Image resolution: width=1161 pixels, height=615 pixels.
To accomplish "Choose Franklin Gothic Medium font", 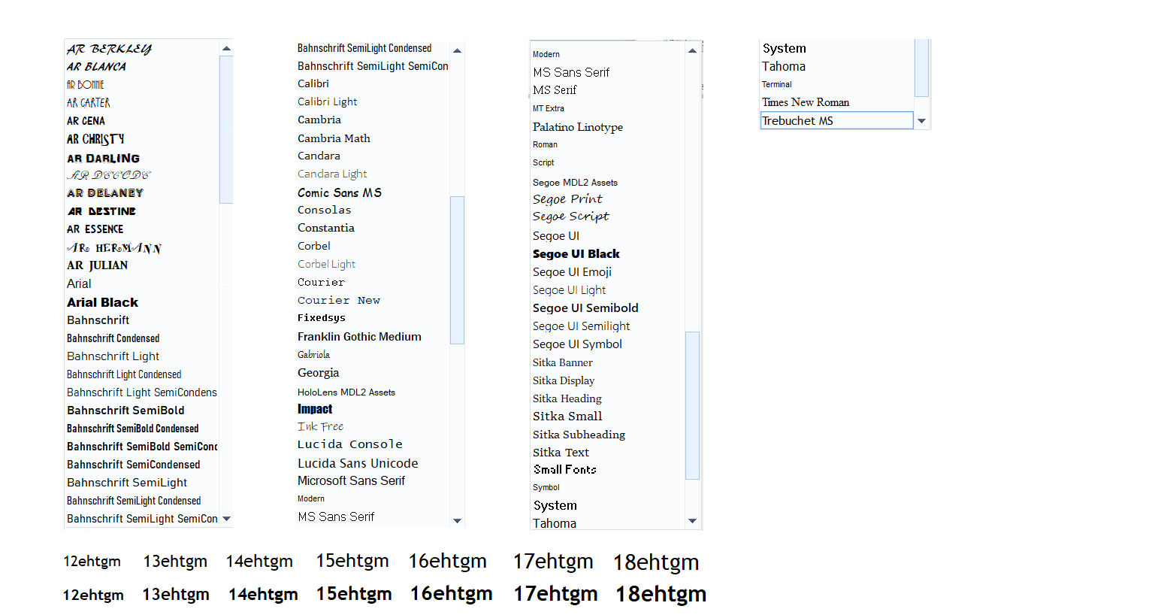I will pyautogui.click(x=359, y=337).
